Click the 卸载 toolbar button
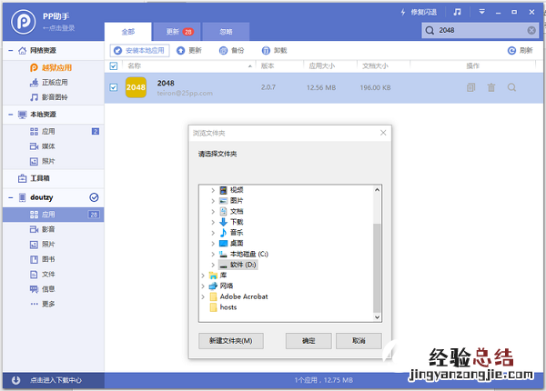 pyautogui.click(x=275, y=50)
